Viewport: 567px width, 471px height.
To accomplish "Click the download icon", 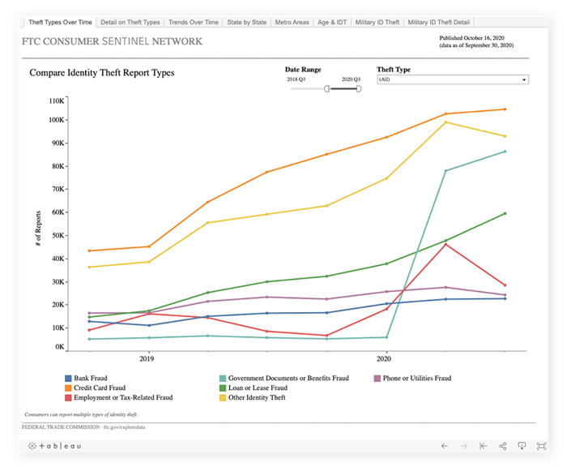I will point(522,446).
